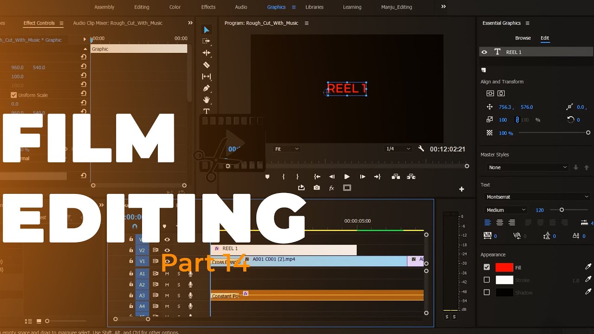
Task: Pick Shadow color with eyedropper
Action: click(588, 292)
